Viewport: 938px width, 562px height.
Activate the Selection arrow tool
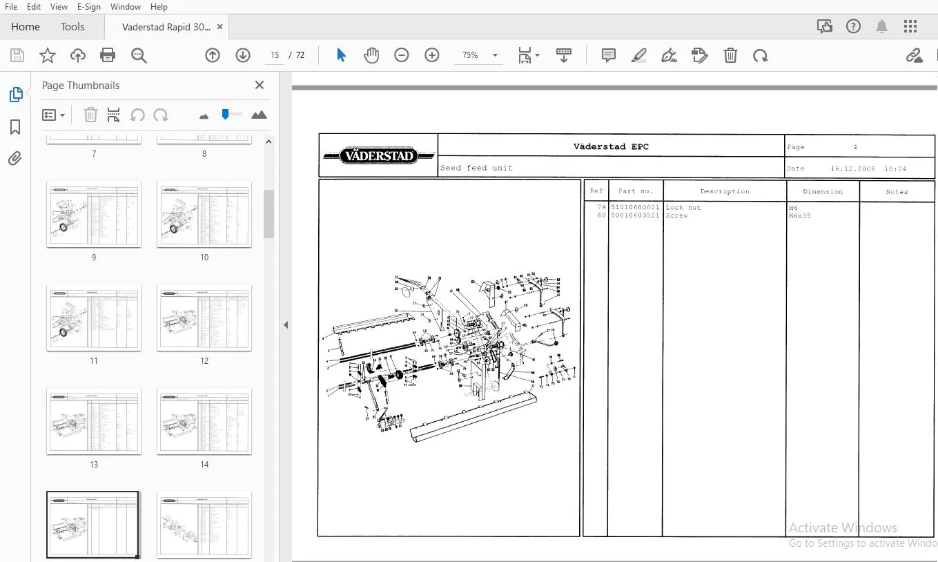(341, 55)
